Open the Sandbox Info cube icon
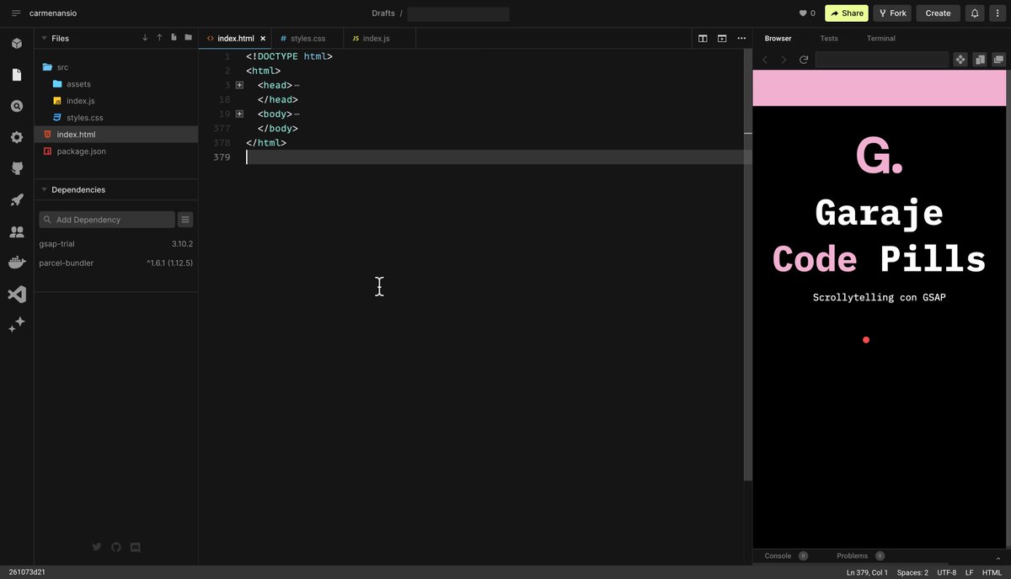This screenshot has width=1011, height=579. point(17,44)
